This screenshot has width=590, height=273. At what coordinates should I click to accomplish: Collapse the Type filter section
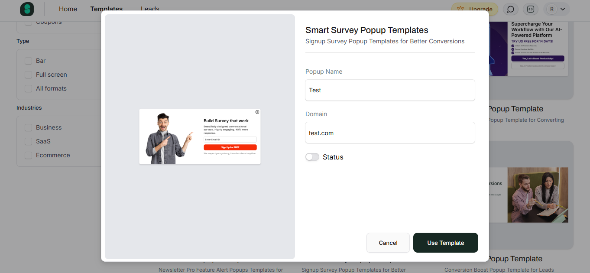click(x=23, y=41)
